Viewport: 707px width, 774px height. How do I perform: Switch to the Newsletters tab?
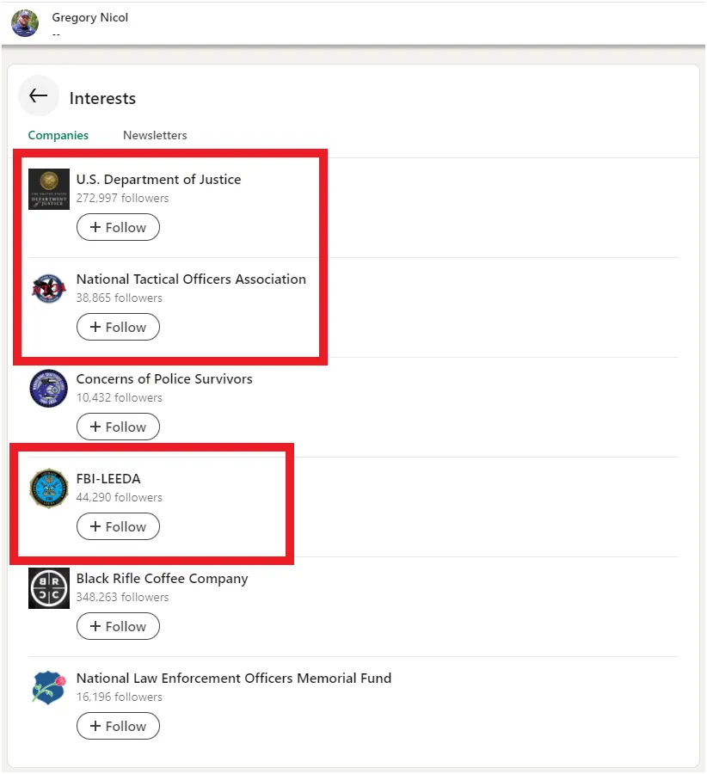(155, 135)
